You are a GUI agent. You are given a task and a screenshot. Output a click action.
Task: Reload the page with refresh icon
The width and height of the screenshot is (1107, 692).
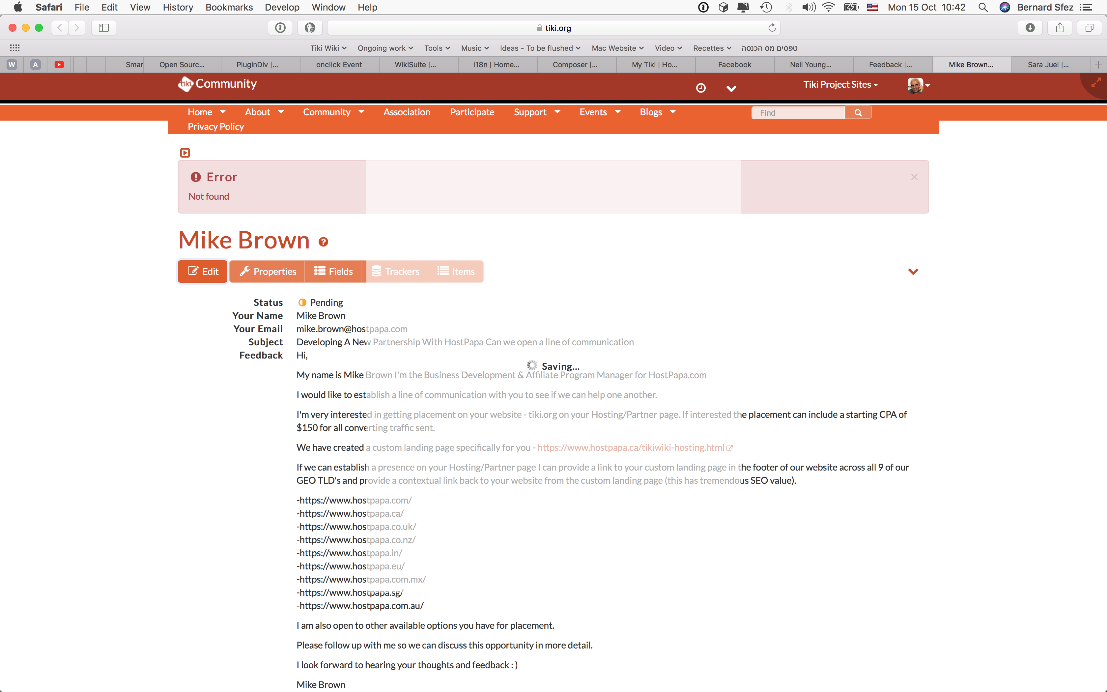point(772,28)
